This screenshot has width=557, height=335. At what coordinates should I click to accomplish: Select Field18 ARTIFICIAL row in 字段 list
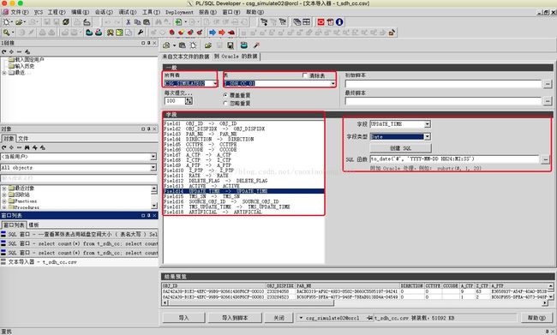click(243, 212)
